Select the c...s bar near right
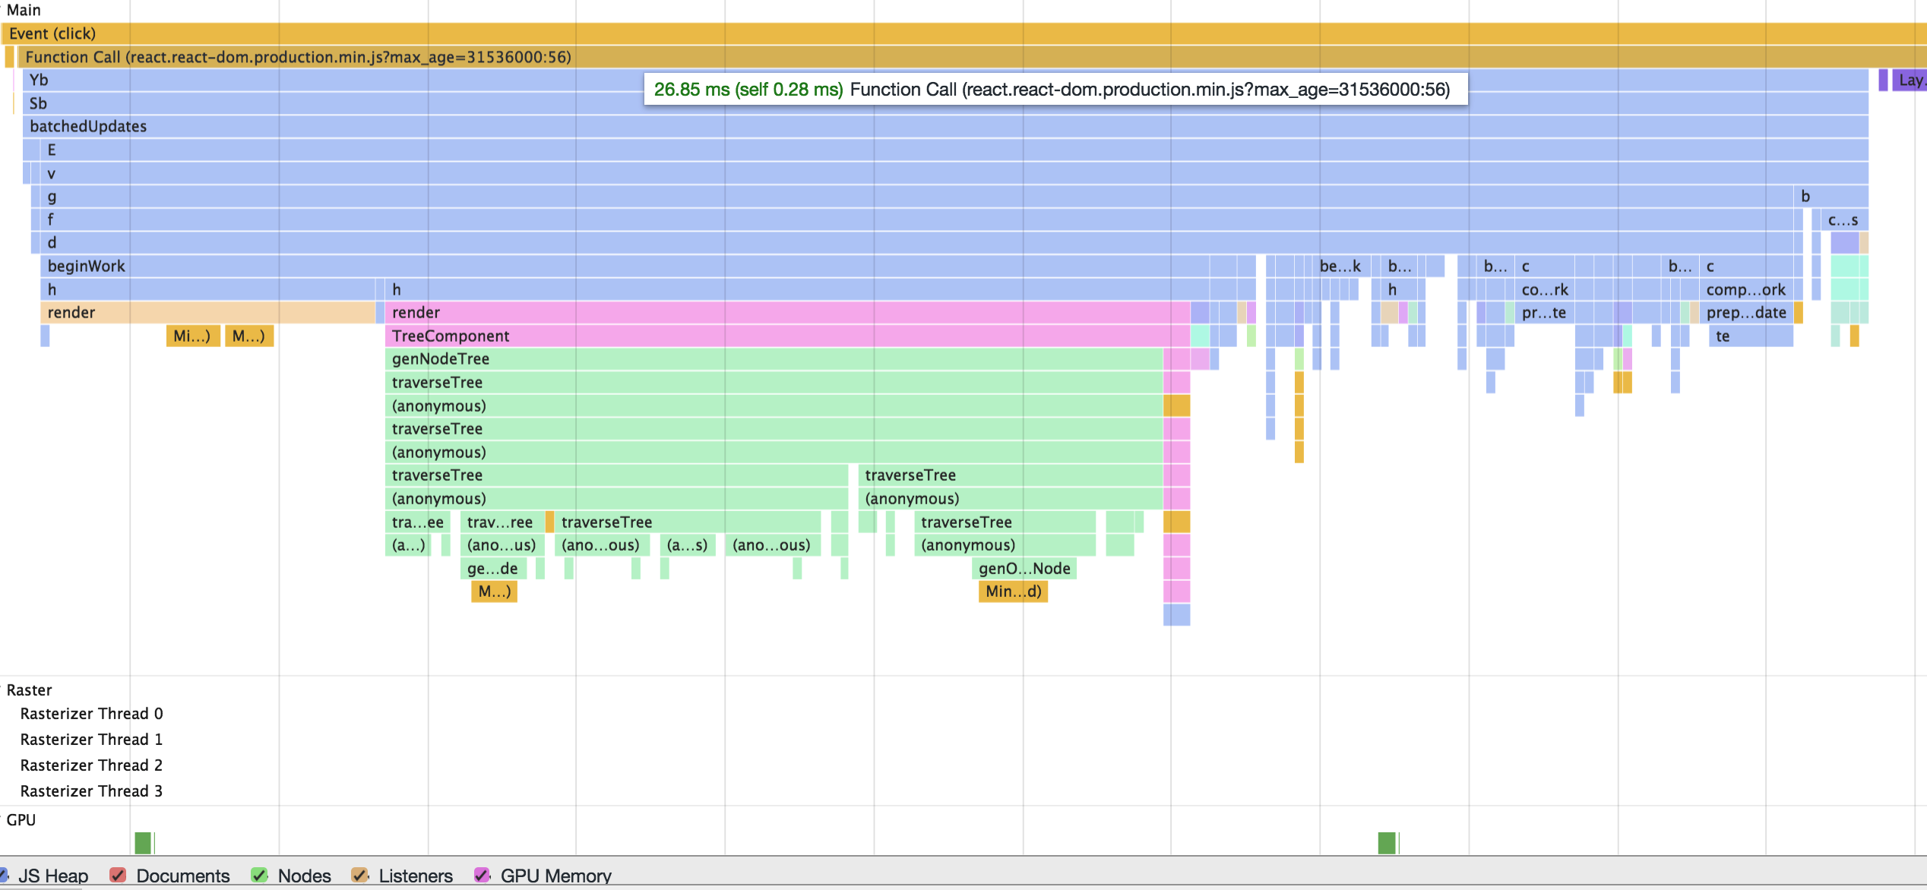Screen dimensions: 1927x890 click(1844, 219)
